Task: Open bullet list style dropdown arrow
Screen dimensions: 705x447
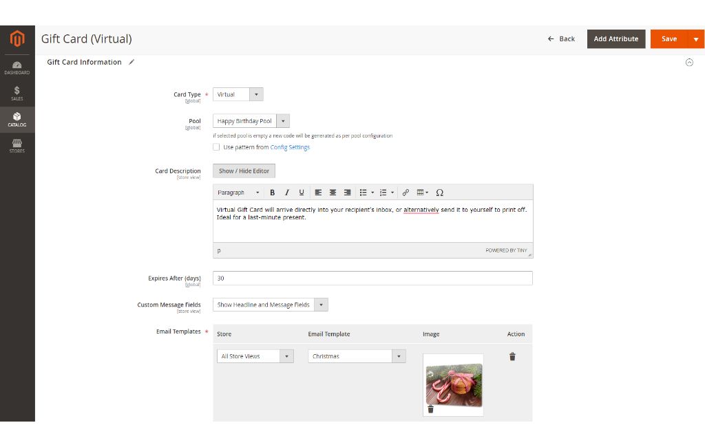Action: [372, 193]
